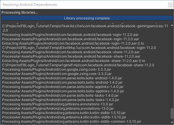Select 'ProcessAar' jetbrains.annotations-13.0.jar line
The height and width of the screenshot is (125, 174).
58,108
